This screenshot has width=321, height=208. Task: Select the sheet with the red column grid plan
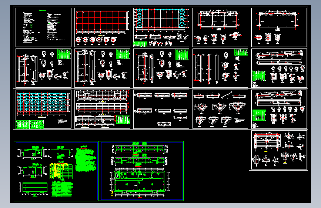[x=102, y=27]
